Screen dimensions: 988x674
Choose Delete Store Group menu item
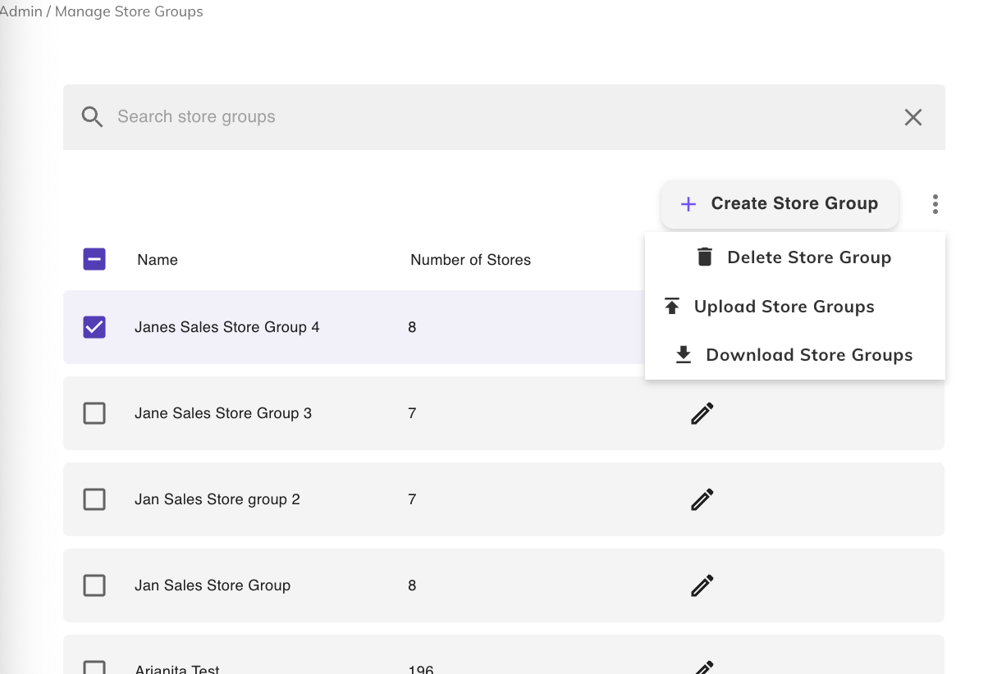(808, 257)
